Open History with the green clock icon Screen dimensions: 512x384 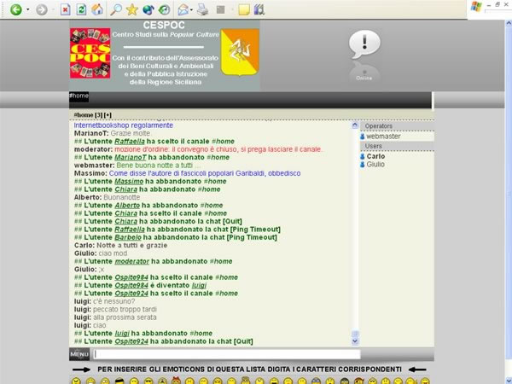point(164,9)
